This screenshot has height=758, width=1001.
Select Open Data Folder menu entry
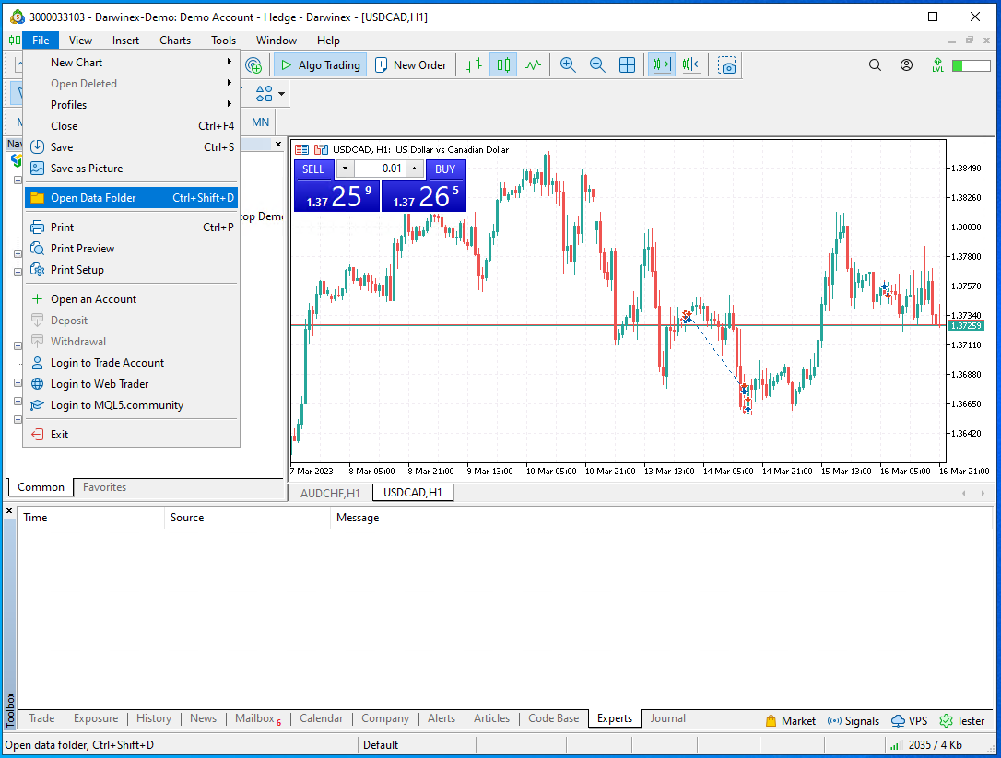click(x=132, y=198)
